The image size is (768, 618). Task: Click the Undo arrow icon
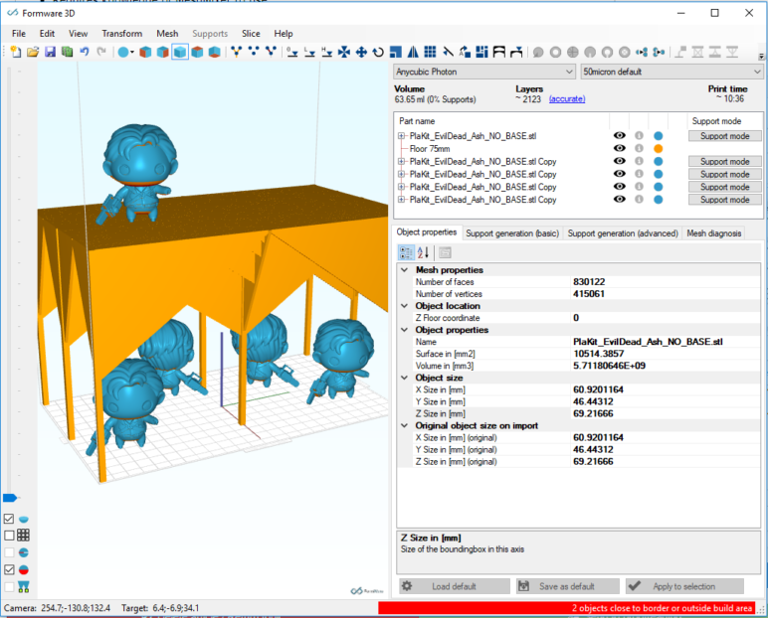[x=85, y=52]
